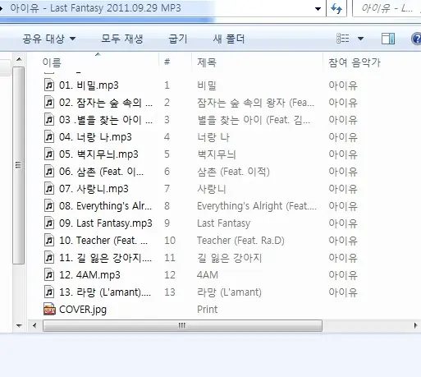Click the address bar path 아이유 - Last Fantasy
The height and width of the screenshot is (377, 421).
(95, 8)
